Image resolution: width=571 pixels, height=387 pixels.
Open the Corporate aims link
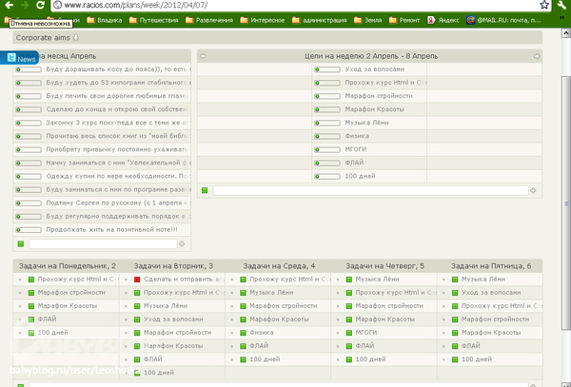42,38
